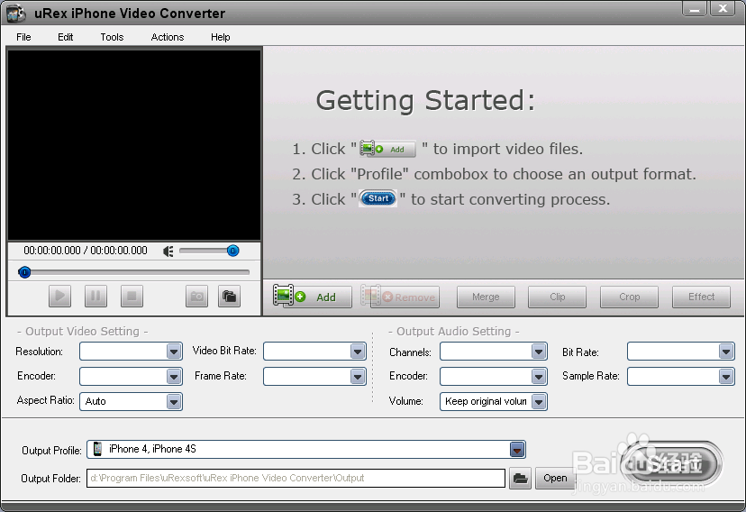Click the Remove button
The width and height of the screenshot is (746, 512).
tap(400, 297)
